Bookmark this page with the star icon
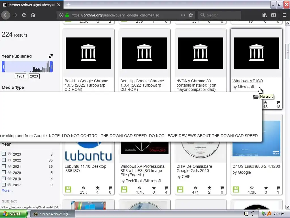 tap(191, 15)
